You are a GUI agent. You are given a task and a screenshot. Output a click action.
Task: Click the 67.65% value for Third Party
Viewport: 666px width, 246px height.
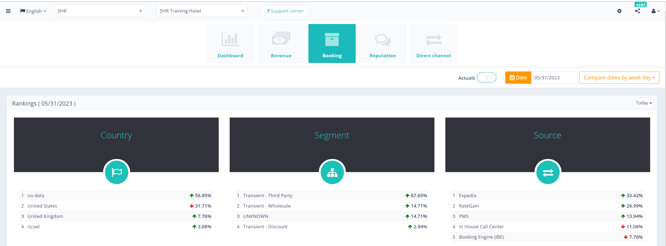tap(419, 196)
